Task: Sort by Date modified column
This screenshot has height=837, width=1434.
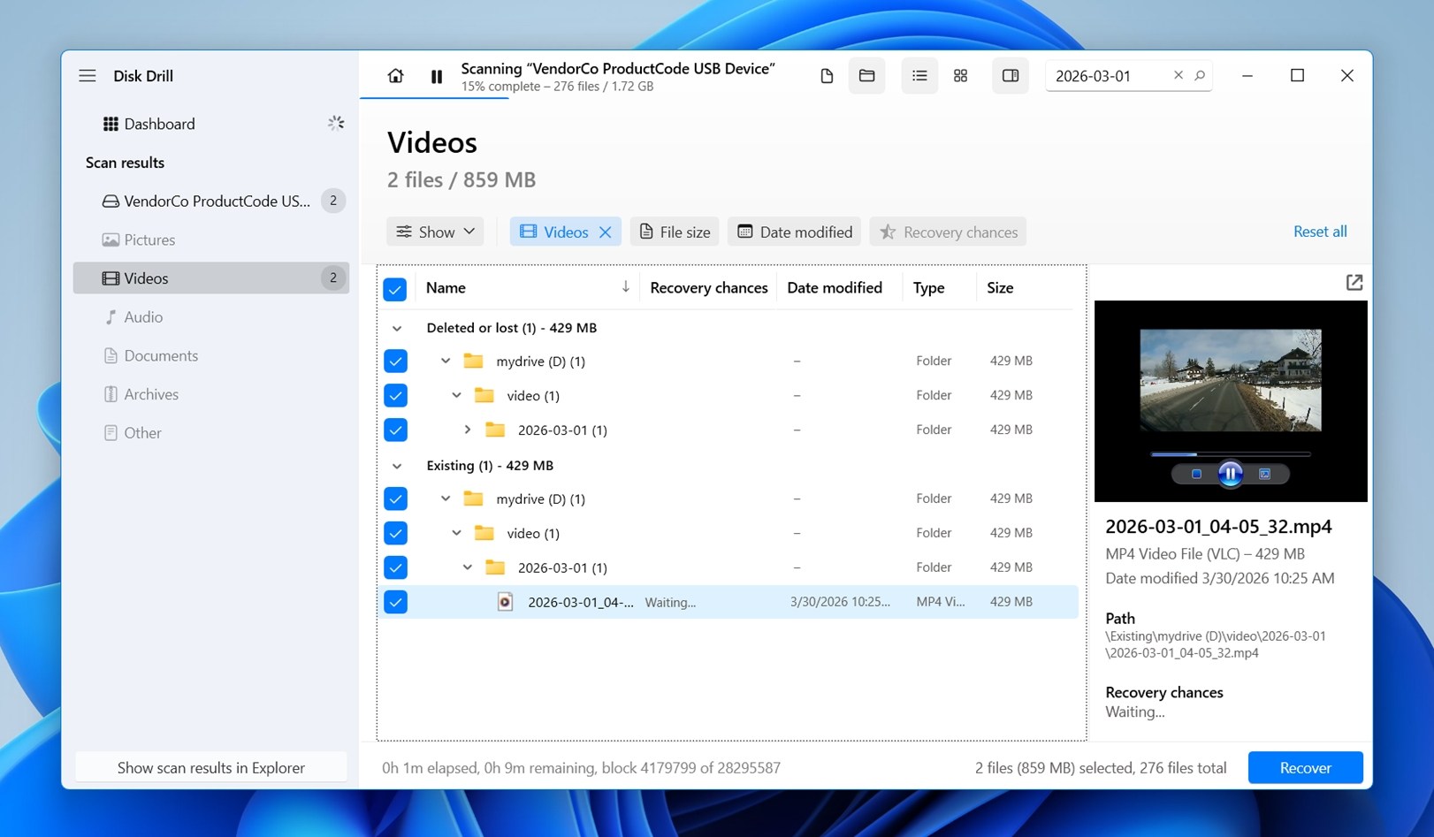Action: (x=834, y=288)
